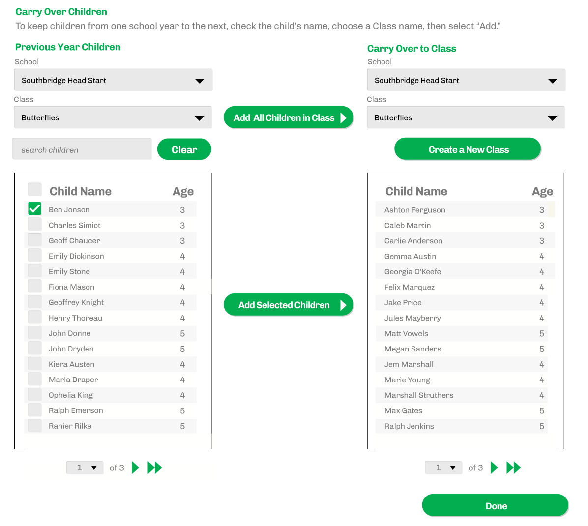Go to next page of carry over class list
This screenshot has height=526, width=588.
(x=495, y=468)
